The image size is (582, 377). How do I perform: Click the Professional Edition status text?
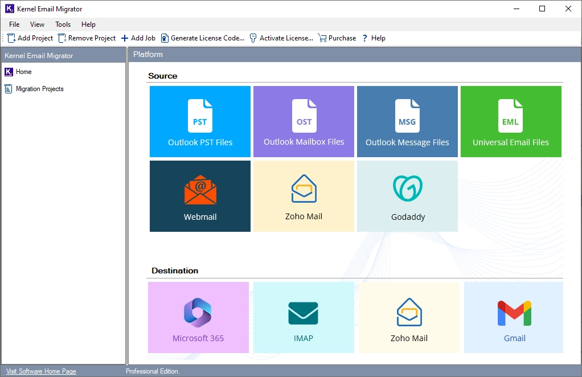[x=153, y=371]
